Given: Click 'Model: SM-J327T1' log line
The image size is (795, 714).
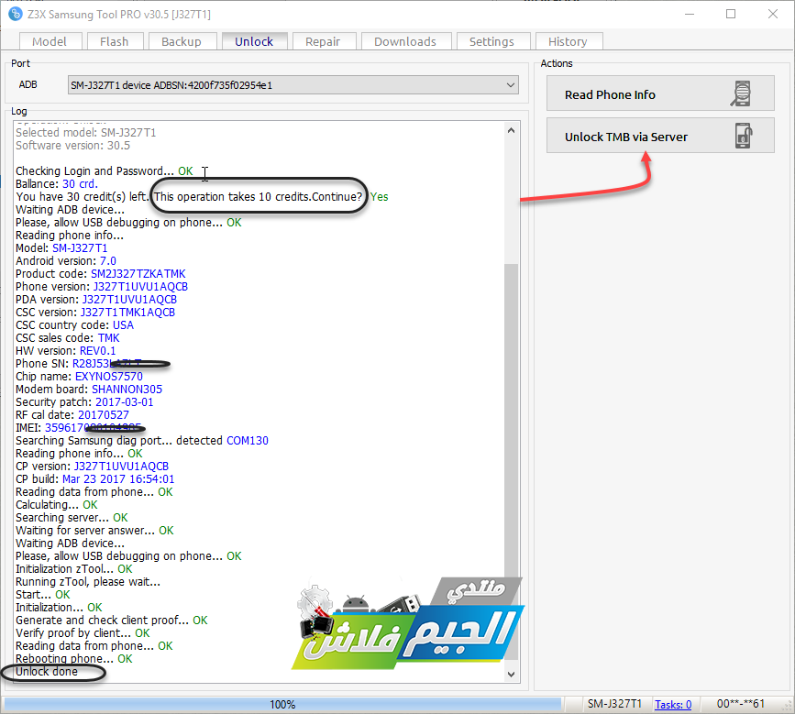Looking at the screenshot, I should [61, 248].
